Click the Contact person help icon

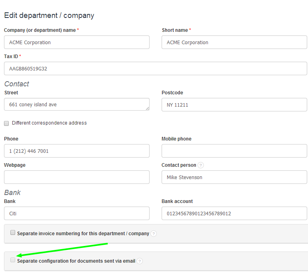click(x=201, y=165)
